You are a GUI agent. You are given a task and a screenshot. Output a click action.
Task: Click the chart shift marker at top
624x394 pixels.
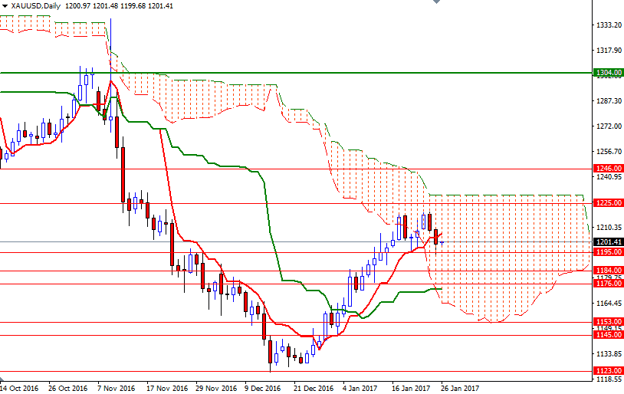[x=436, y=2]
